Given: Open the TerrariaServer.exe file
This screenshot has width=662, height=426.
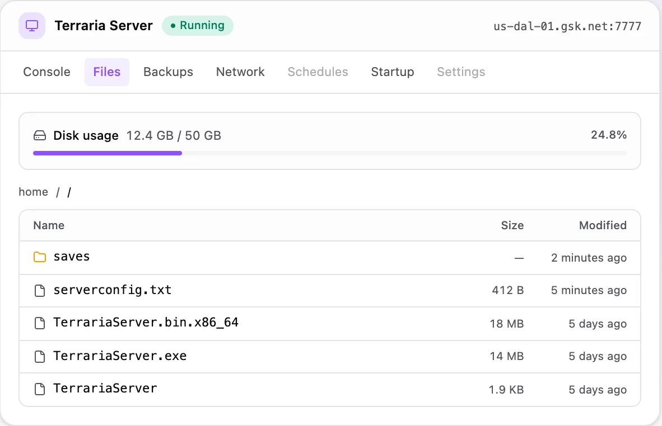Looking at the screenshot, I should [x=120, y=356].
